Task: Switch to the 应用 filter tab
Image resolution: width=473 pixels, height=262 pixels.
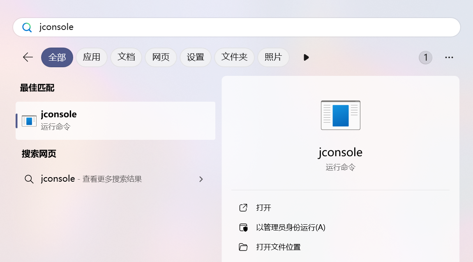Action: [92, 57]
